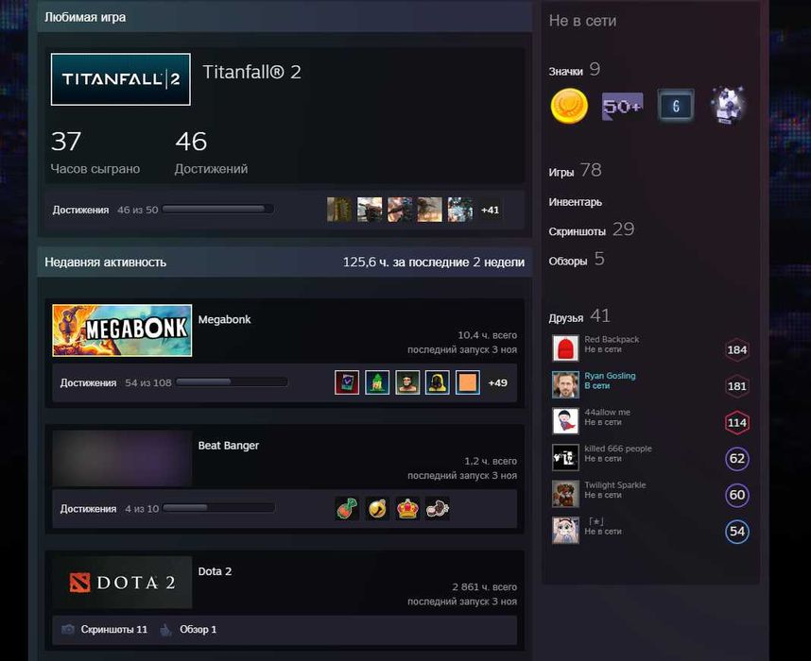Show +41 more Titanfall 2 achievements
This screenshot has height=661, width=811.
click(x=490, y=210)
